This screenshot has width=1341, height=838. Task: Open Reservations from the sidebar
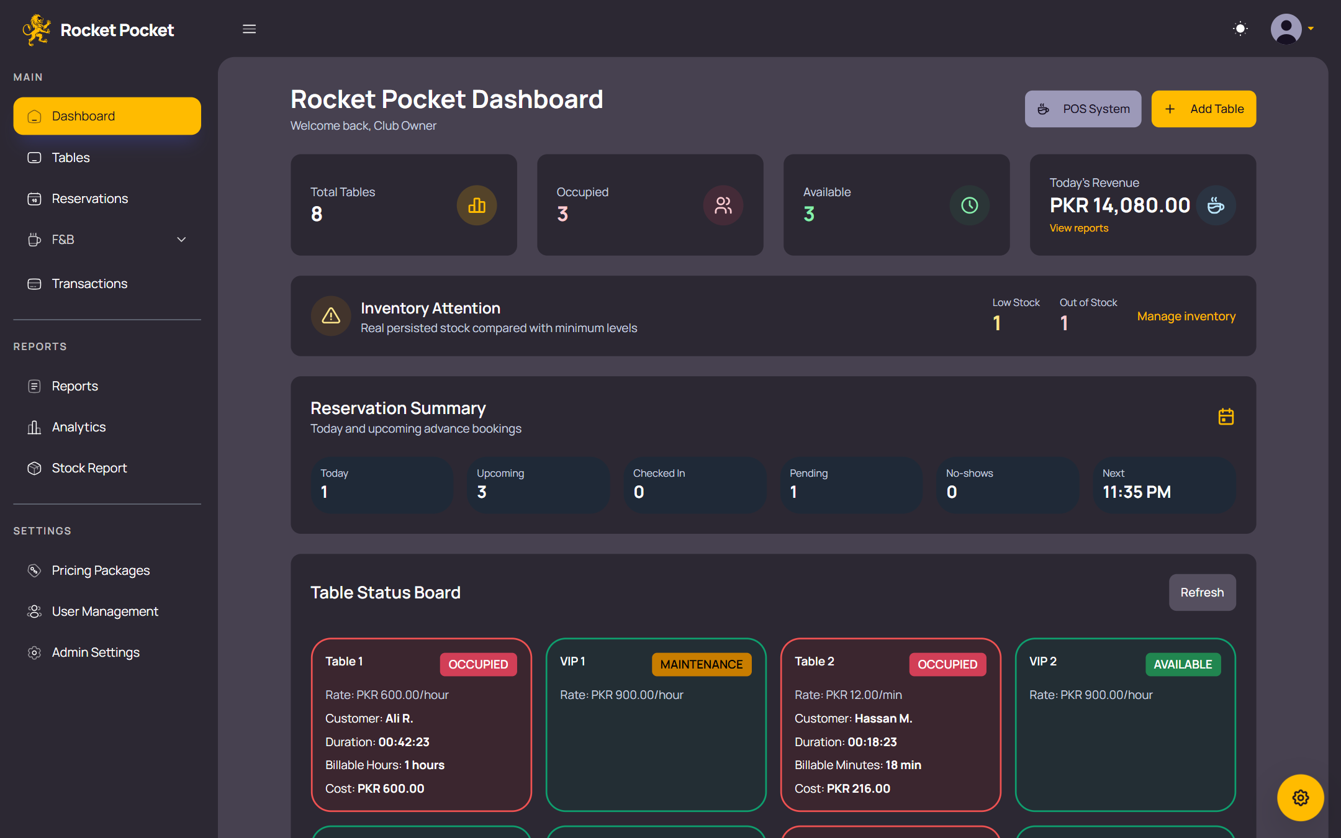coord(107,199)
